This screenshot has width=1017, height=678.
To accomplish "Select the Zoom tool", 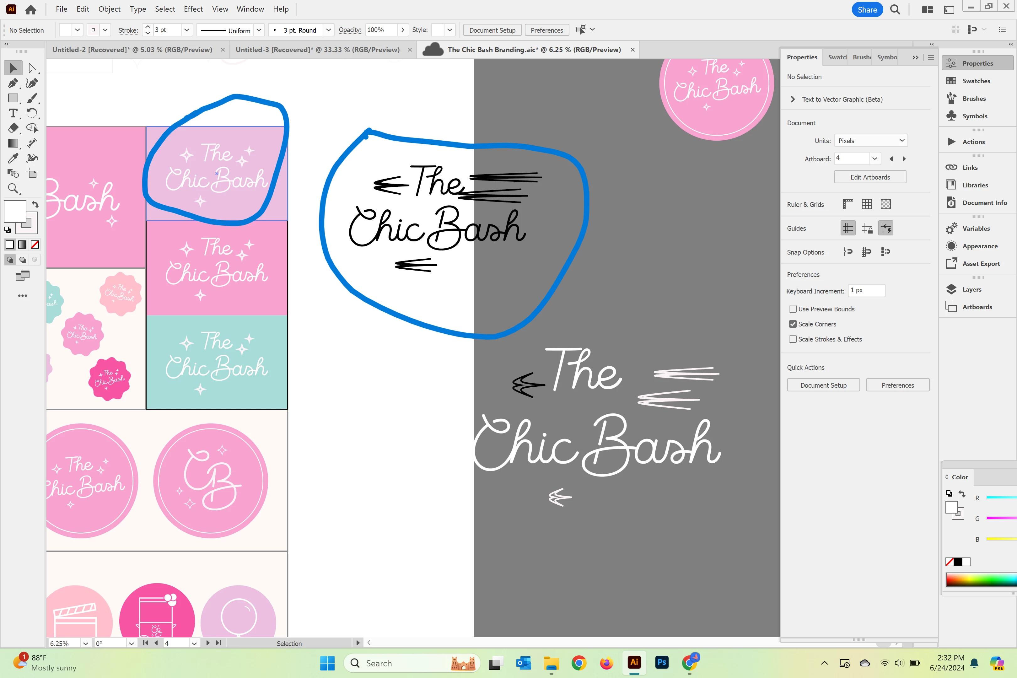I will 13,189.
